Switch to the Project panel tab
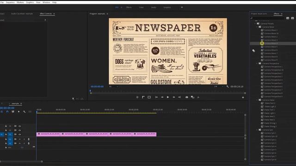 coord(259,14)
